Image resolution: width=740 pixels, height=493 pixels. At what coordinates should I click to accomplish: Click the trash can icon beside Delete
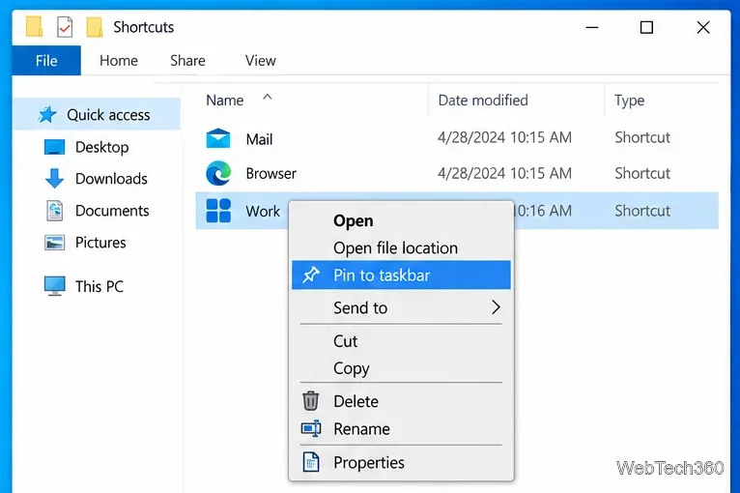coord(310,401)
